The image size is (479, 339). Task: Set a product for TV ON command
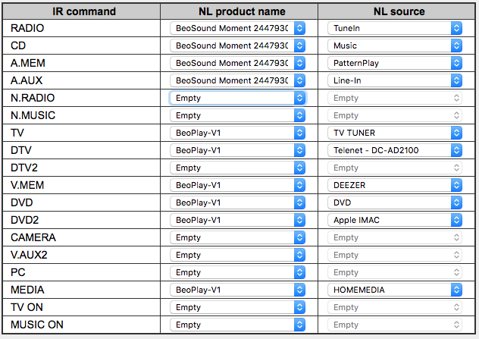pyautogui.click(x=238, y=307)
